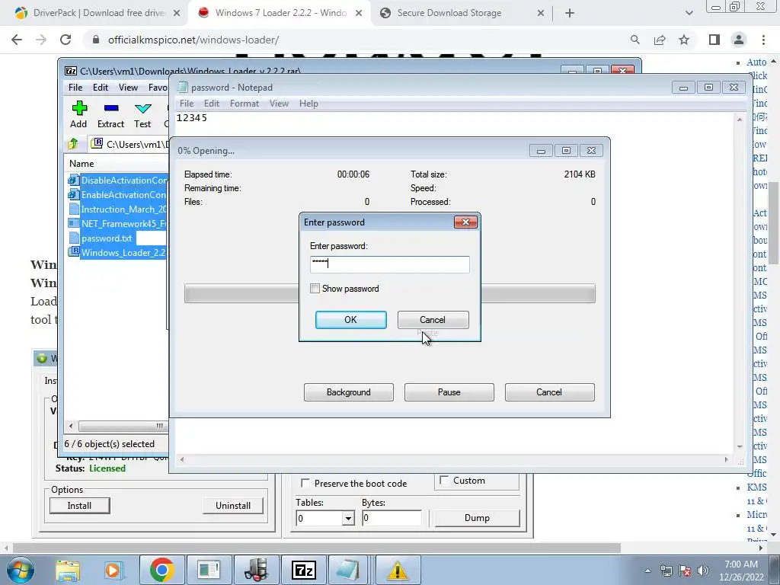Cancel the Enter password dialog

pyautogui.click(x=433, y=320)
